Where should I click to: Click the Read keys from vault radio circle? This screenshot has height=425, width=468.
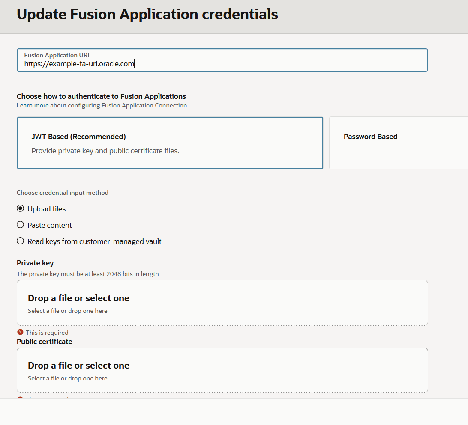20,241
